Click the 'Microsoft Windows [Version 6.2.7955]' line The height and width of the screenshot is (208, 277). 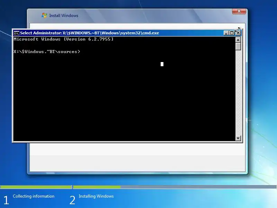pos(63,39)
